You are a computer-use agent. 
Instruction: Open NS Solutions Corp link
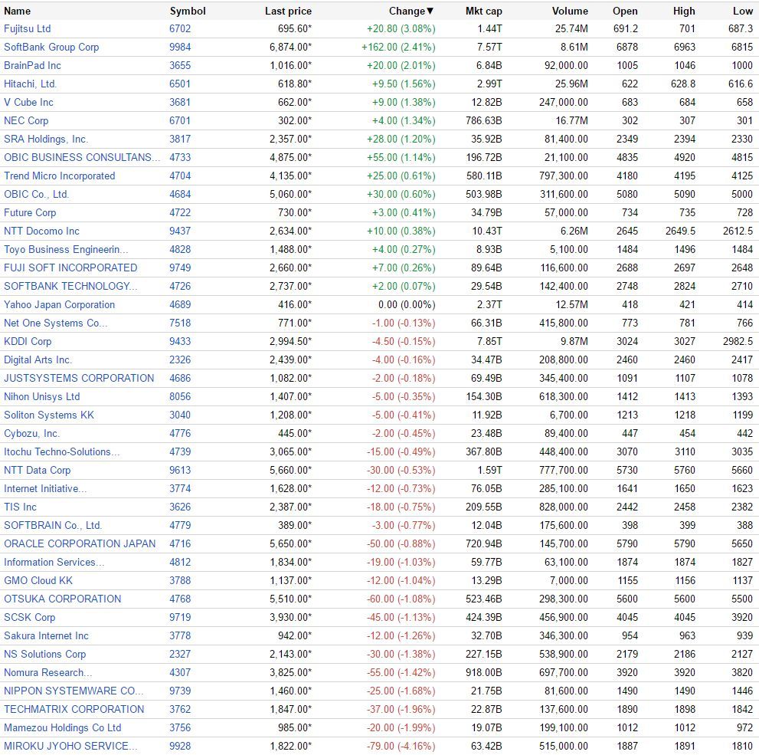pyautogui.click(x=45, y=655)
